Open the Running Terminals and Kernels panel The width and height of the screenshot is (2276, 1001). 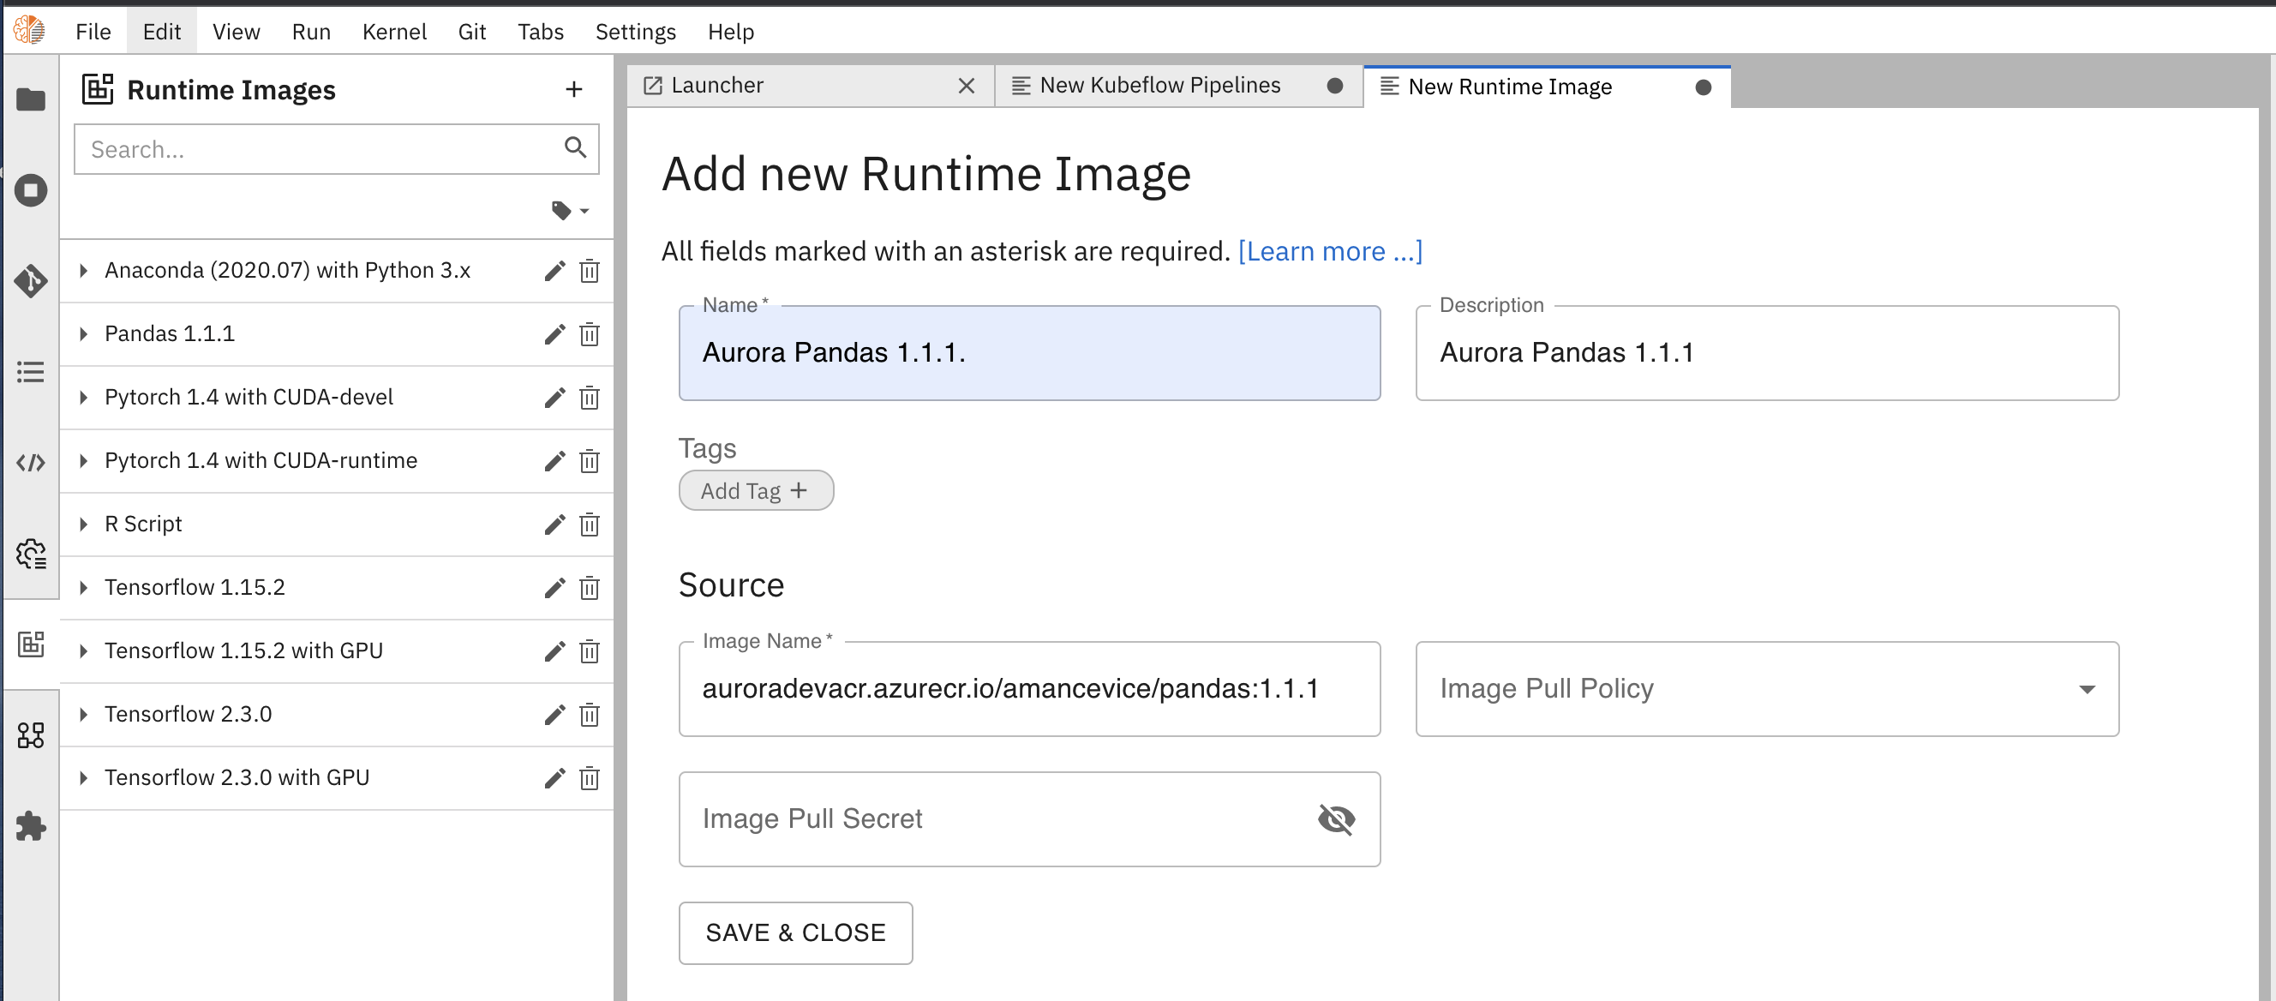[32, 190]
